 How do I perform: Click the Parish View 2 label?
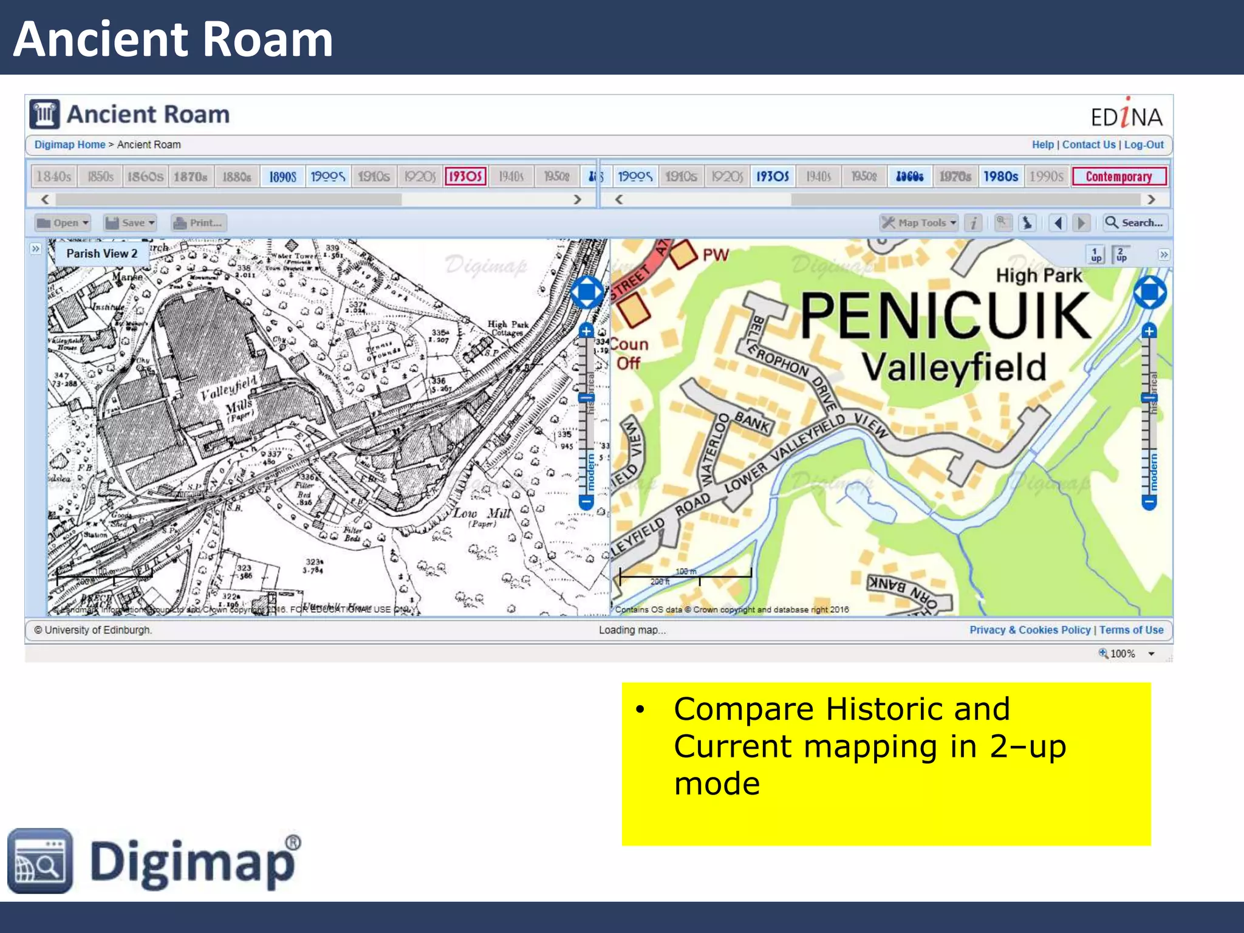click(x=102, y=253)
